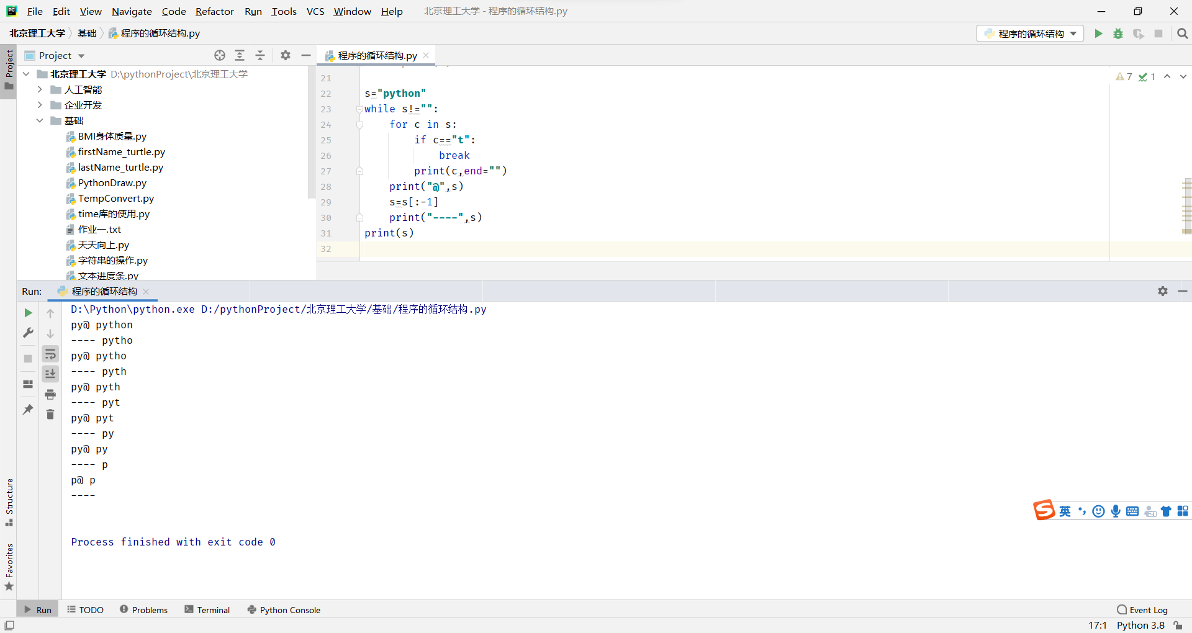
Task: Open run configuration dropdown
Action: point(1031,34)
